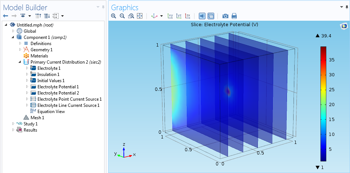Activate the Zoom Box tool
This screenshot has height=173, width=350.
click(x=131, y=16)
